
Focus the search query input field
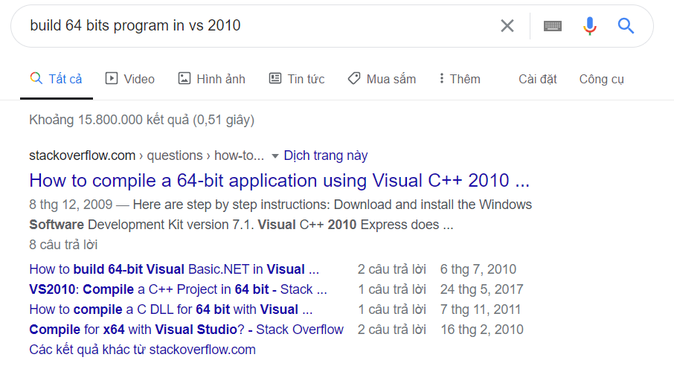(x=253, y=26)
